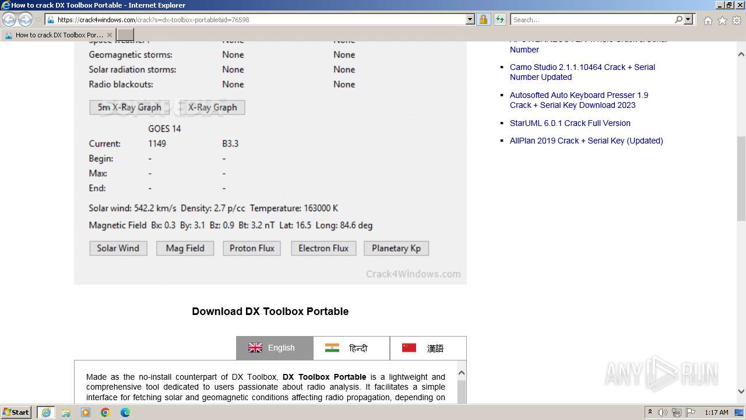The image size is (746, 420).
Task: Switch to the Chinese language tab
Action: point(428,348)
